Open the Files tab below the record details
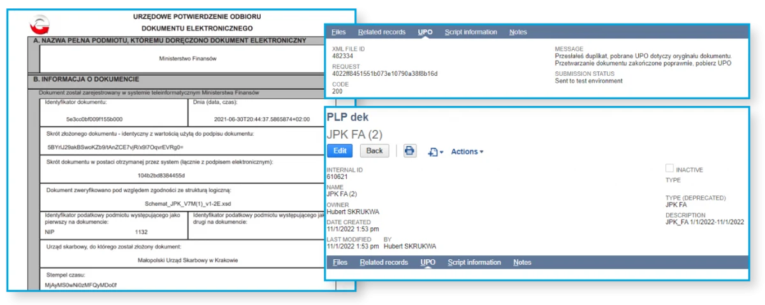Image resolution: width=765 pixels, height=305 pixels. coord(340,262)
